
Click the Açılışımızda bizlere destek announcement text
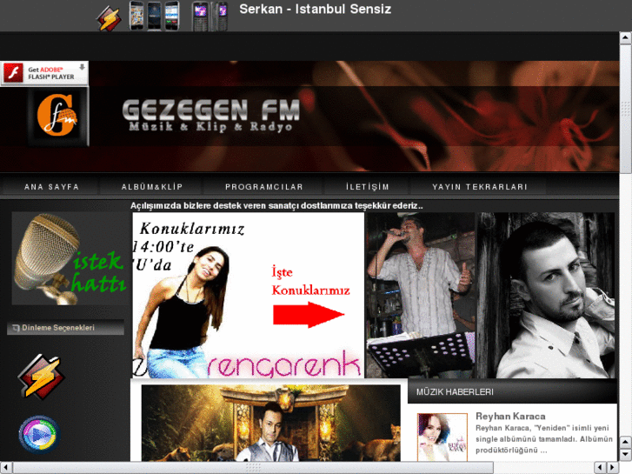pyautogui.click(x=276, y=206)
